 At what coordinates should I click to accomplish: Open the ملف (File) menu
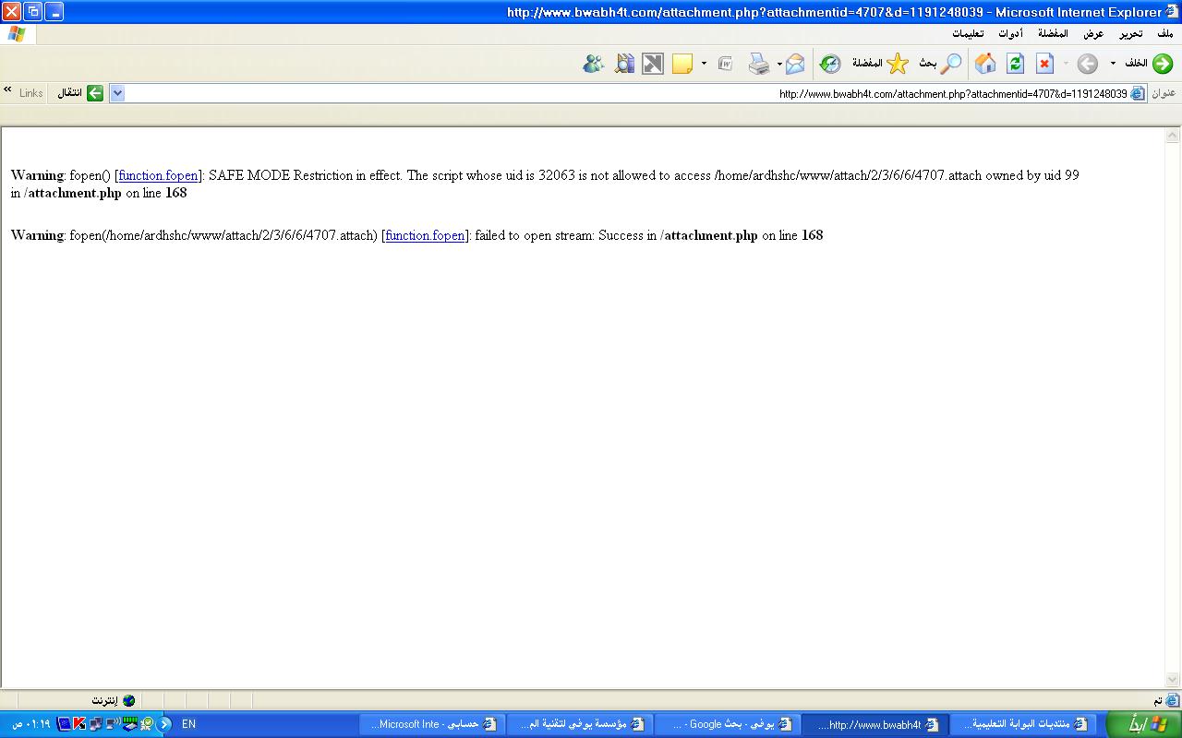click(1164, 34)
